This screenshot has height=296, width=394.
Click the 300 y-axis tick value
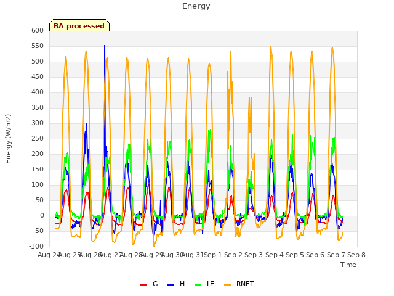point(38,123)
